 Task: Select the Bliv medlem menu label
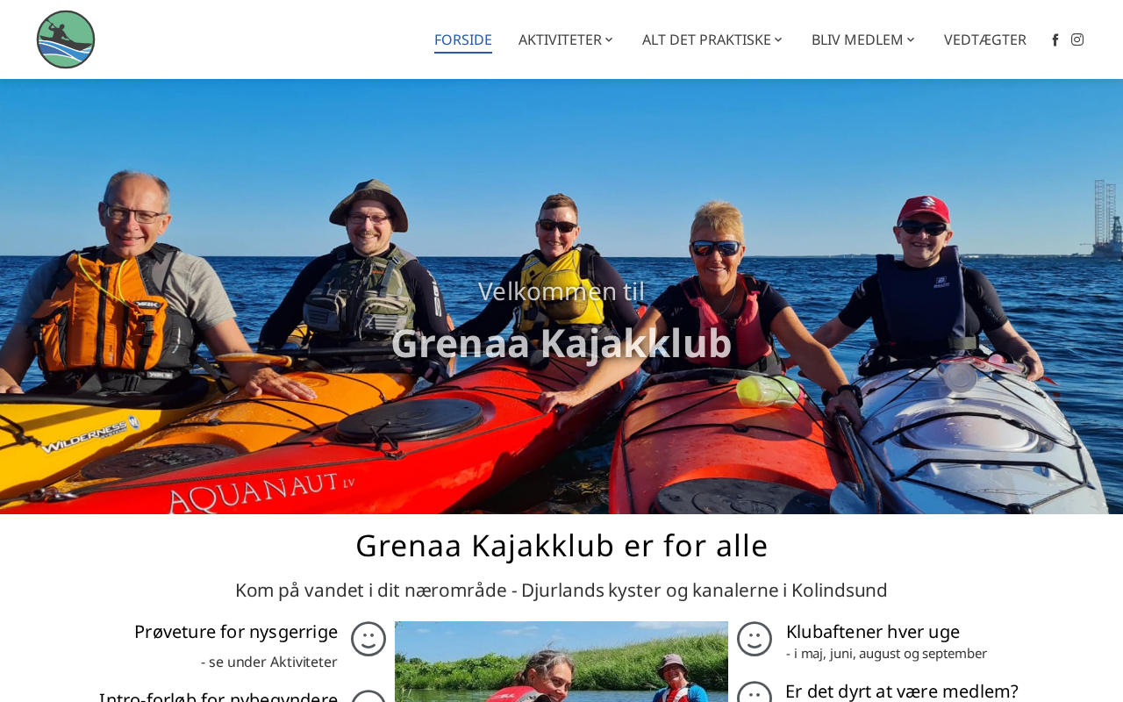(857, 39)
